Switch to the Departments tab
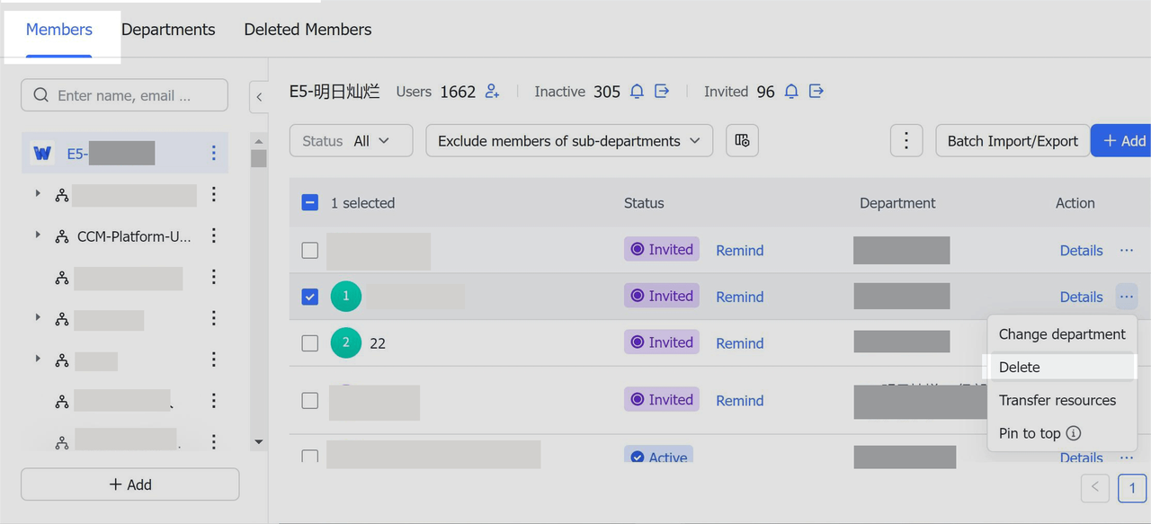This screenshot has height=524, width=1151. click(168, 29)
